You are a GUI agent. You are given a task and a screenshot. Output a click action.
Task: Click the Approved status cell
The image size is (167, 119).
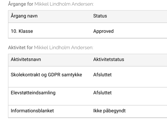[103, 31]
